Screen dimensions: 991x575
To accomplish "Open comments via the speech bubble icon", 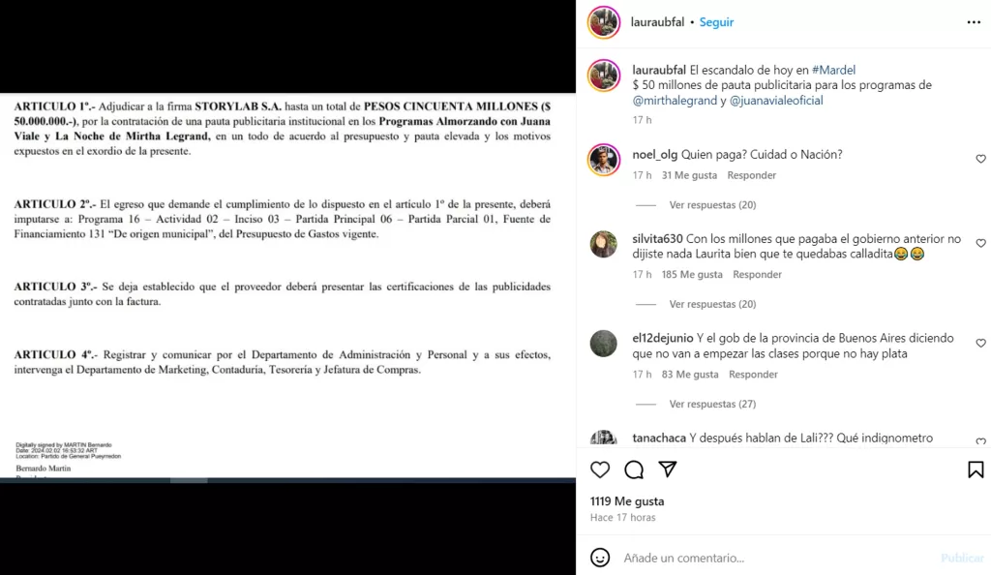I will 634,469.
